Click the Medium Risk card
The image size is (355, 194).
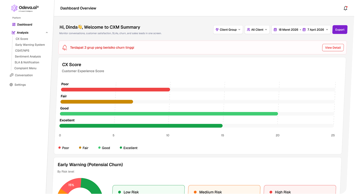tap(224, 189)
